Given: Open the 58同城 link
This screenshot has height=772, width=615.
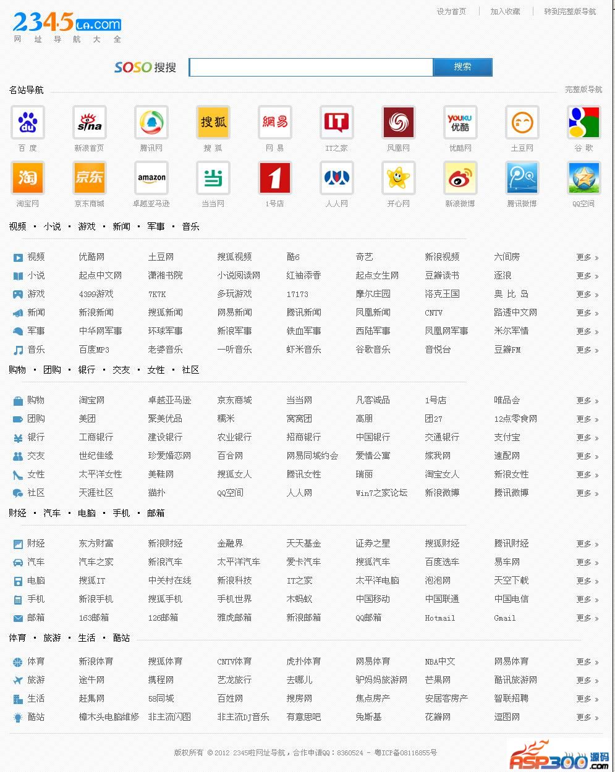Looking at the screenshot, I should (x=161, y=699).
